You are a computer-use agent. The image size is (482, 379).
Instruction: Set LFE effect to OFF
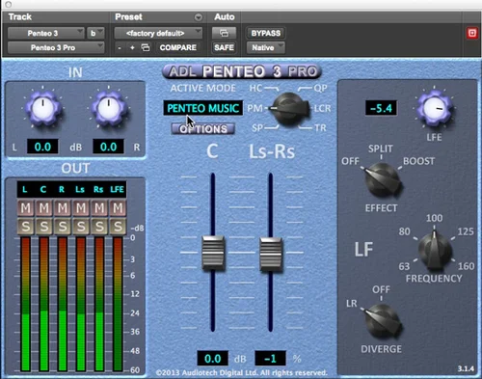click(350, 161)
